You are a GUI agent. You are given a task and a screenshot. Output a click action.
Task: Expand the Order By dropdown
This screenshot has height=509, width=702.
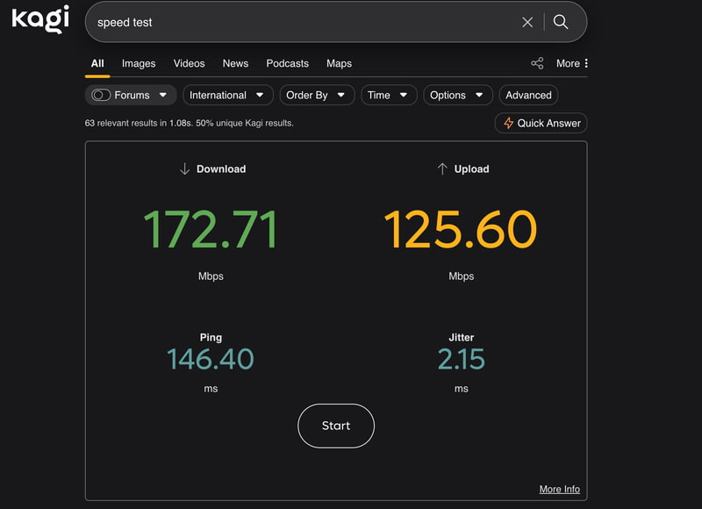click(317, 95)
